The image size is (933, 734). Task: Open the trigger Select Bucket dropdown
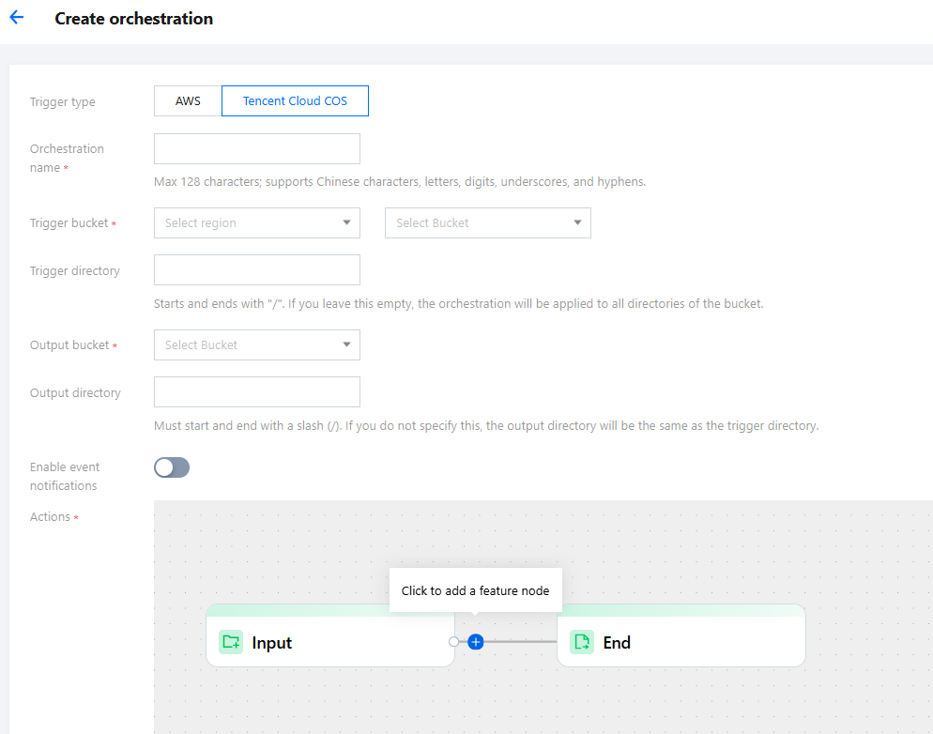pos(487,223)
